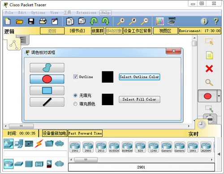Open the View menu
The height and width of the screenshot is (174, 224).
click(x=54, y=13)
